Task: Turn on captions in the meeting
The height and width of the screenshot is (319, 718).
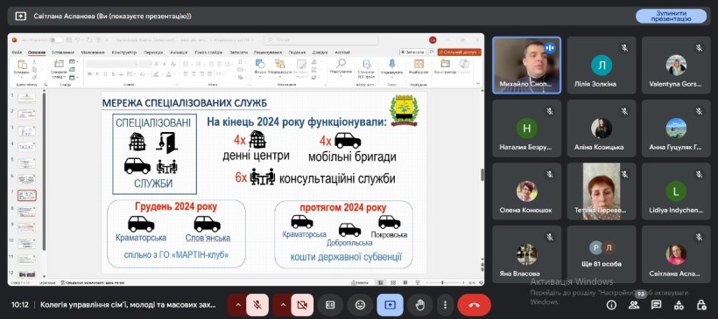Action: (330, 305)
